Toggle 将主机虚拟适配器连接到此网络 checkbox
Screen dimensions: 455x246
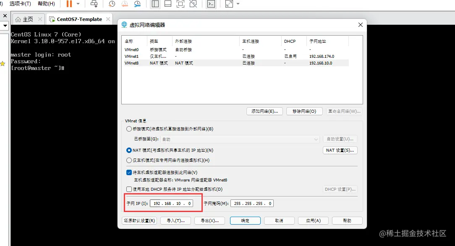129,172
